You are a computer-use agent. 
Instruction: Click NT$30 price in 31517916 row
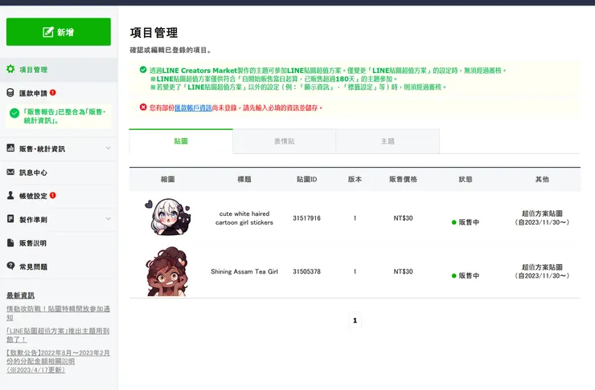[x=403, y=218]
